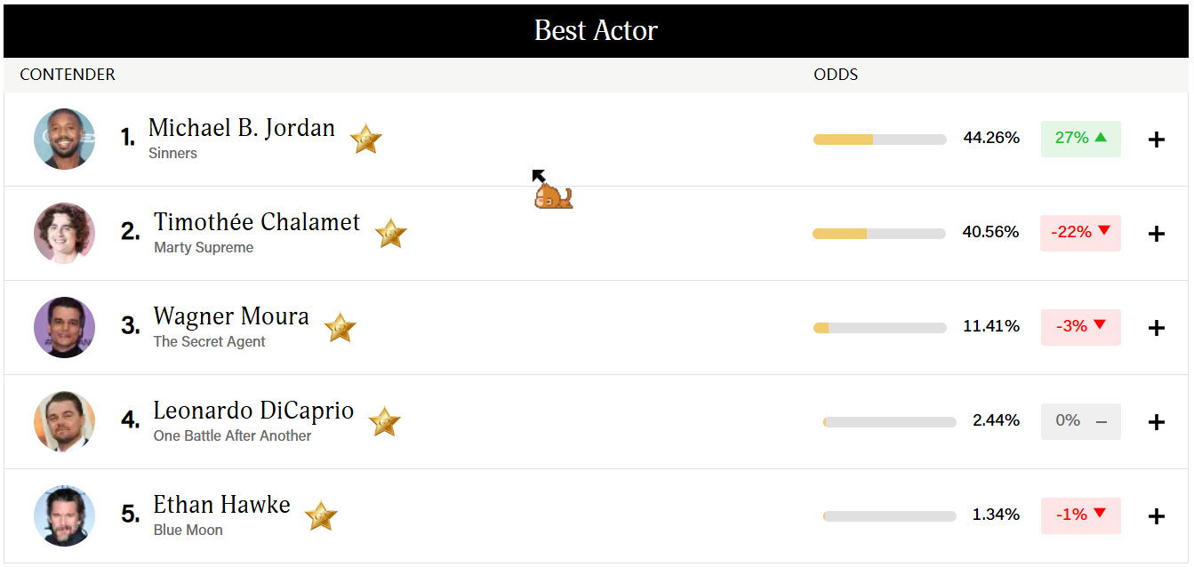Click the gold star next to Timothée Chalamet

pyautogui.click(x=390, y=234)
